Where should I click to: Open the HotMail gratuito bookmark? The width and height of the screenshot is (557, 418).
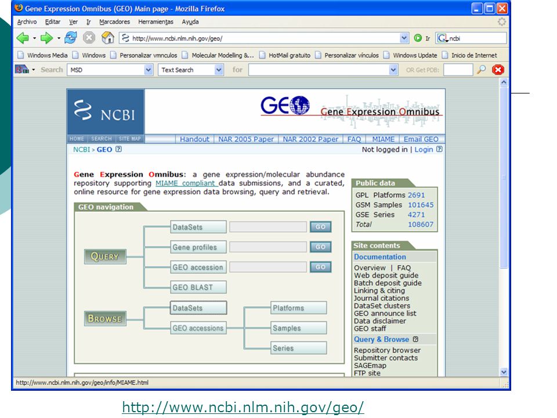click(x=285, y=55)
